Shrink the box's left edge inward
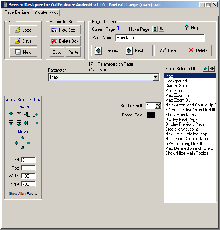220x230 pixels. [27, 123]
